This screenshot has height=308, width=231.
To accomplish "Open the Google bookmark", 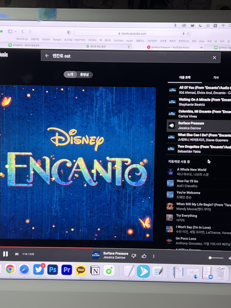I will [57, 40].
